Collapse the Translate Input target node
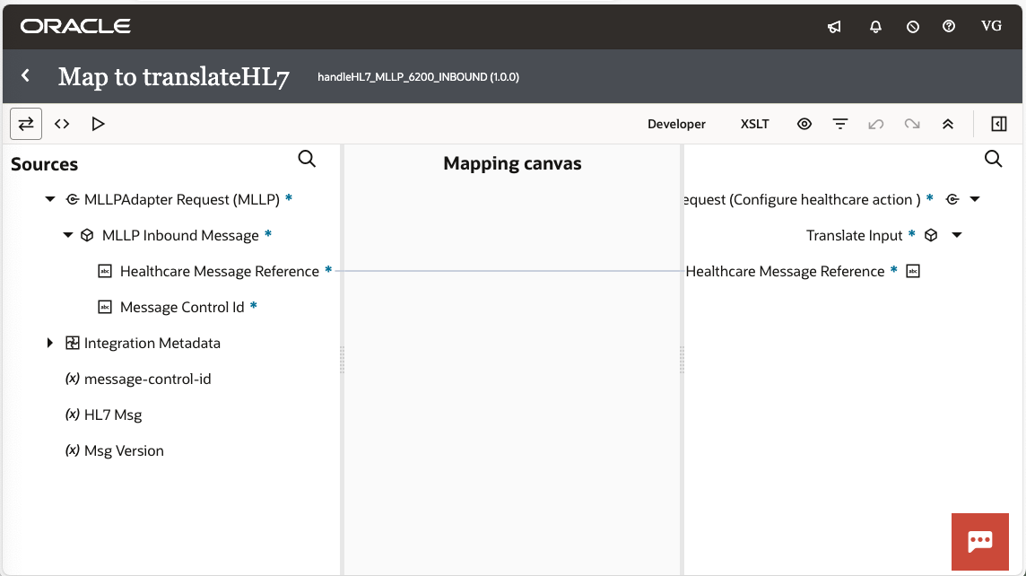The image size is (1026, 576). [x=957, y=235]
